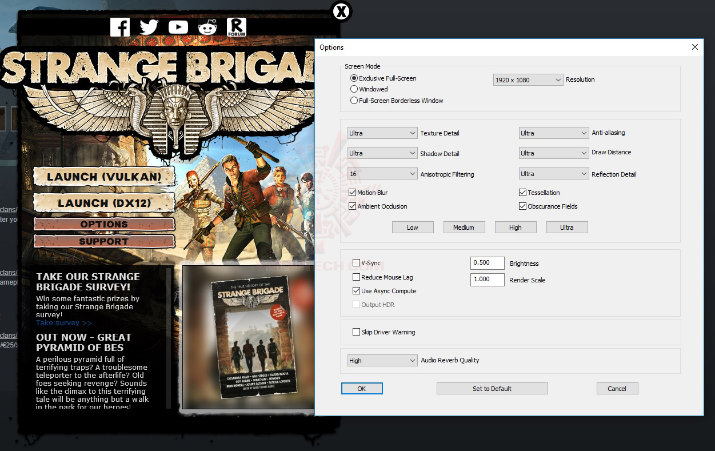Open the launcher Options menu item
Viewport: 715px width, 451px height.
coord(104,224)
